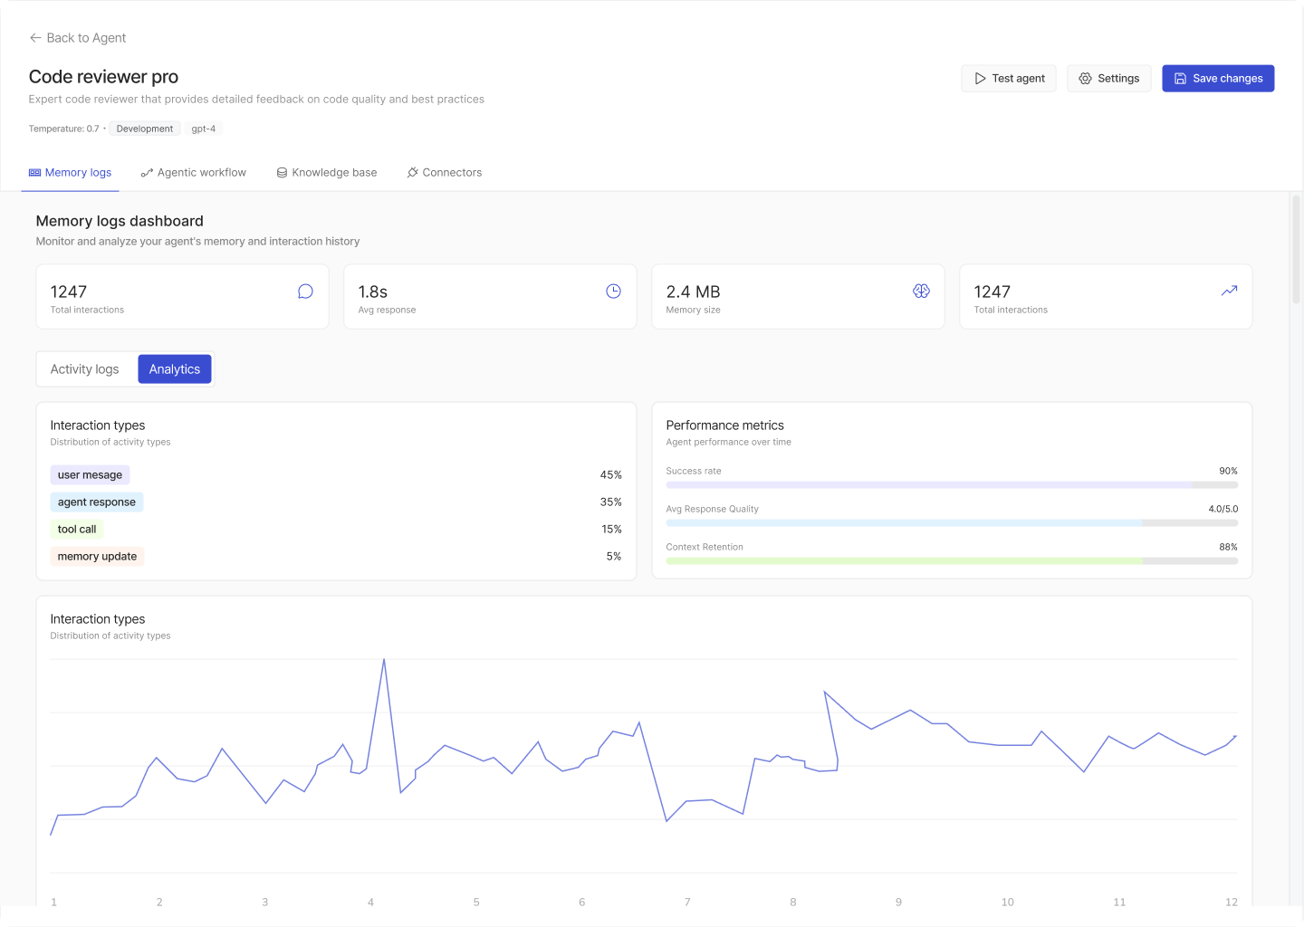Click chart x-axis label 9
The height and width of the screenshot is (927, 1304).
(899, 903)
